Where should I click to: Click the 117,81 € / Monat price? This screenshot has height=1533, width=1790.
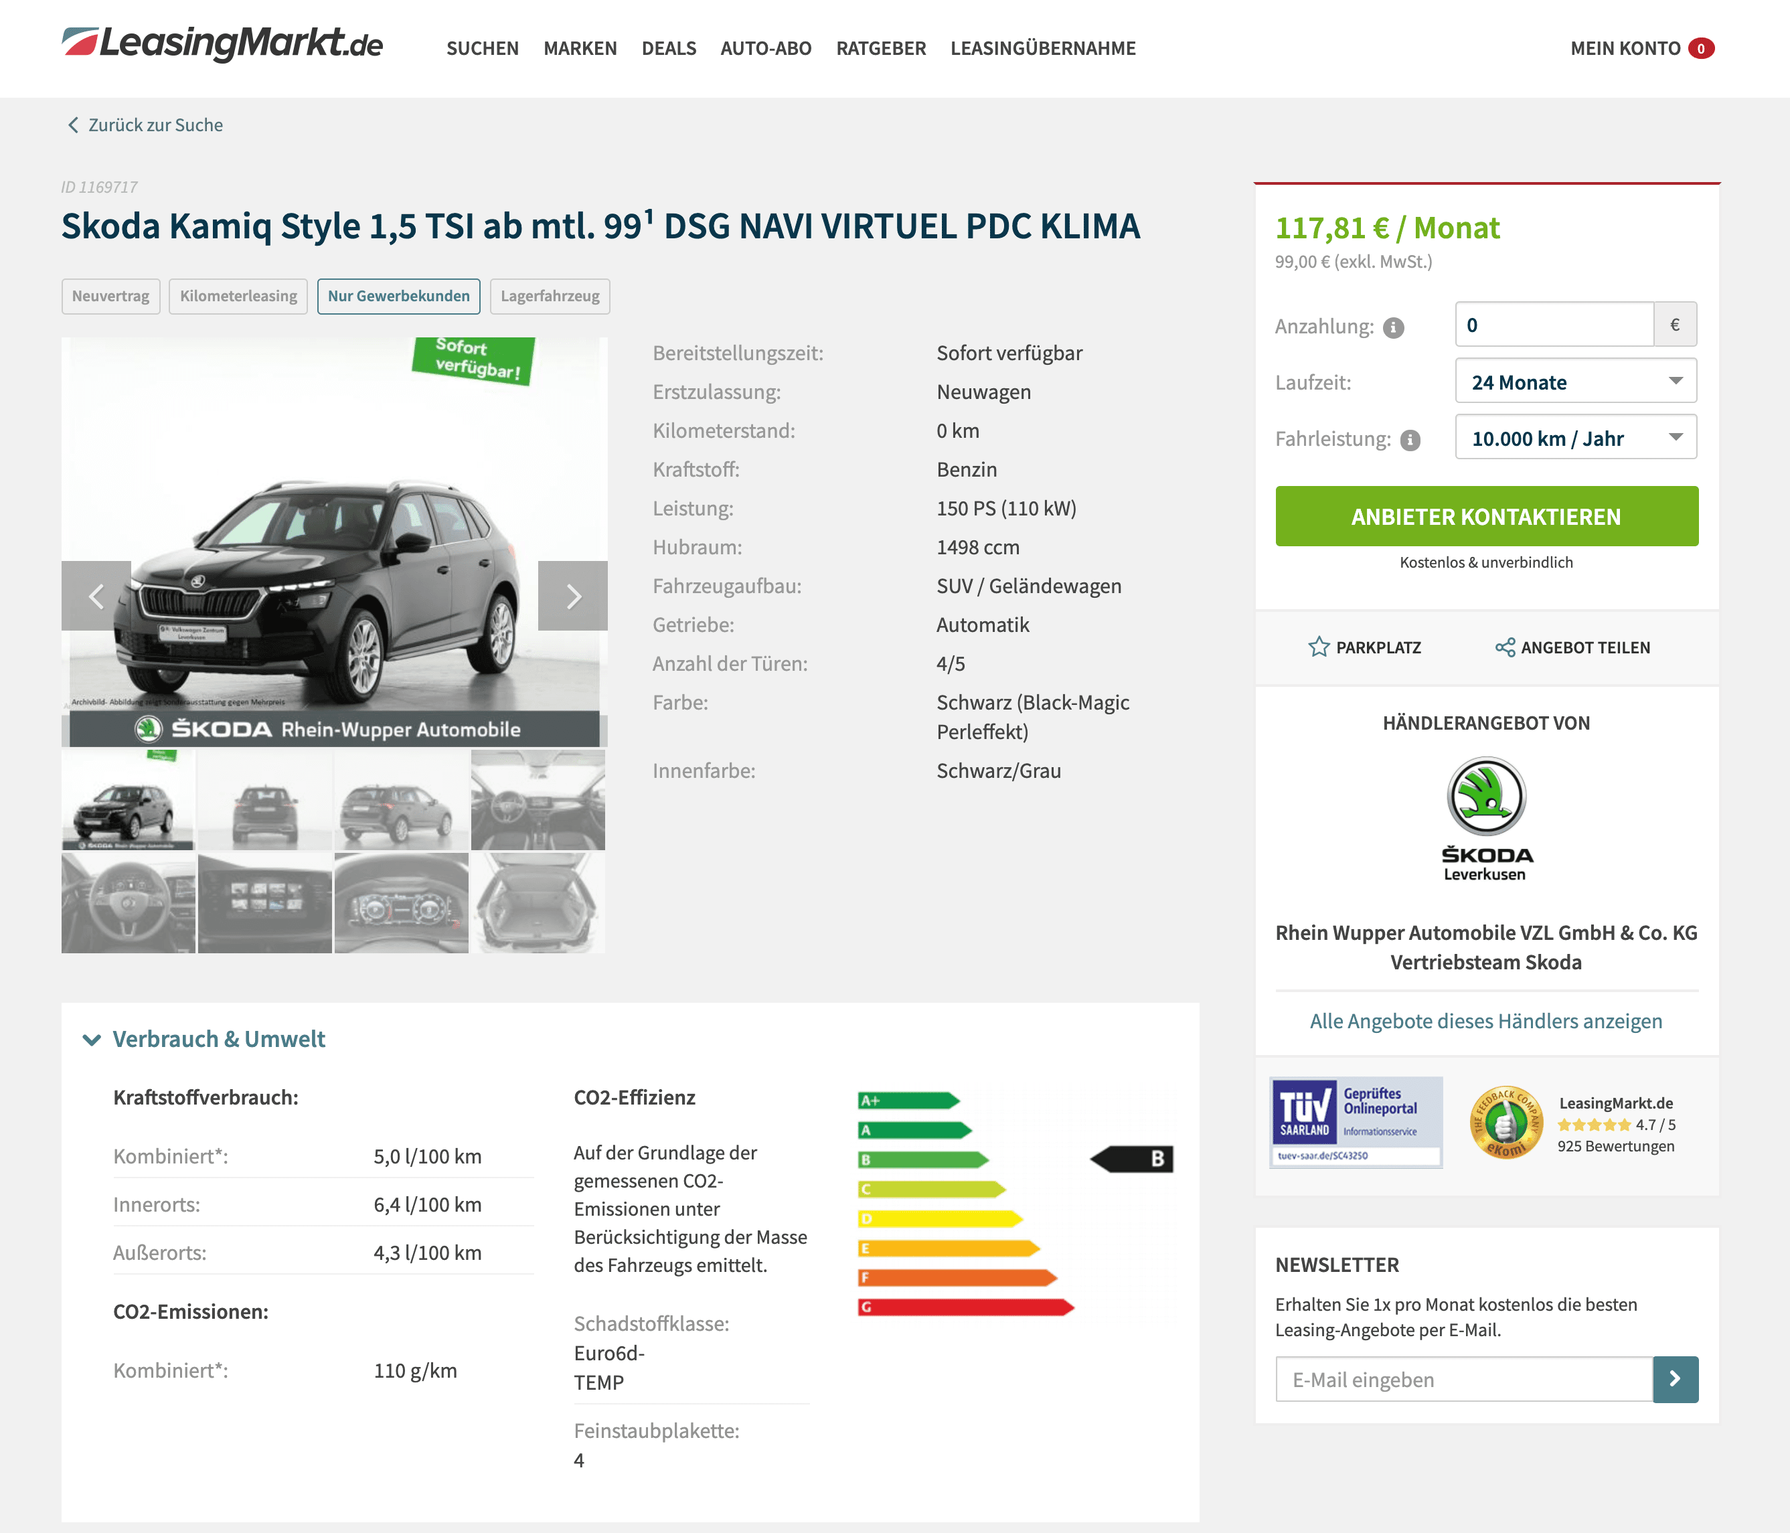click(x=1388, y=228)
